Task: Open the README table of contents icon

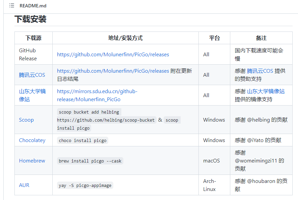Action: click(x=12, y=5)
